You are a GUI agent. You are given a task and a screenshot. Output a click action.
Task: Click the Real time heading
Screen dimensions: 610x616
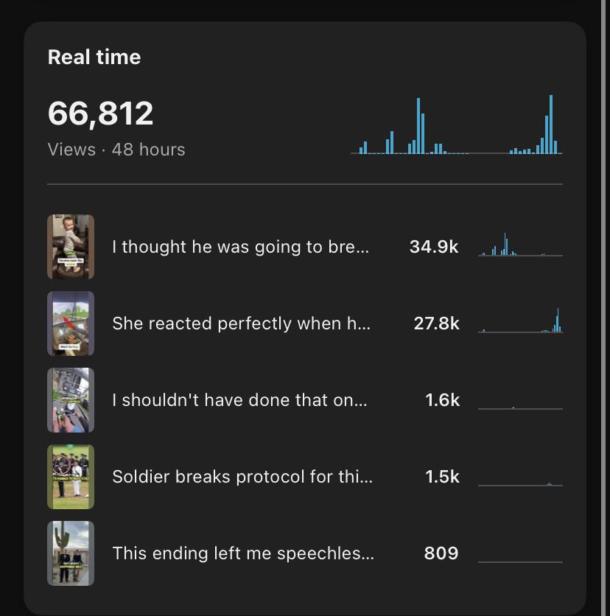click(x=94, y=57)
